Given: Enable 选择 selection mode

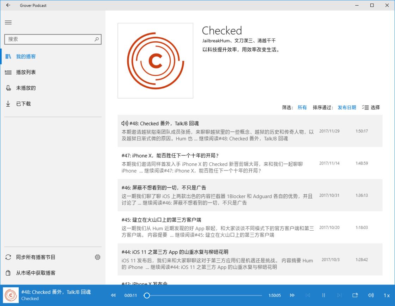Looking at the screenshot, I should click(371, 107).
